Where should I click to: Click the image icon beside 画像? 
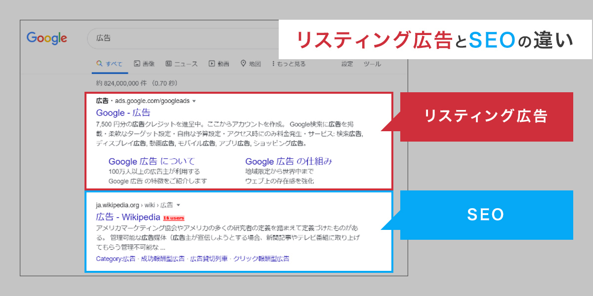(137, 64)
